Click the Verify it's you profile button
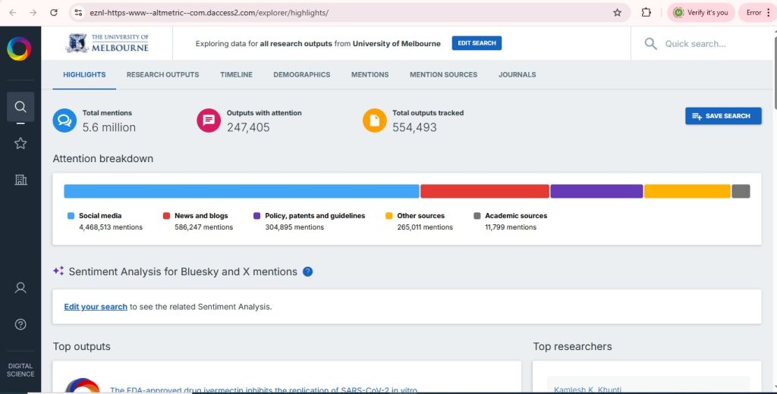 point(700,12)
